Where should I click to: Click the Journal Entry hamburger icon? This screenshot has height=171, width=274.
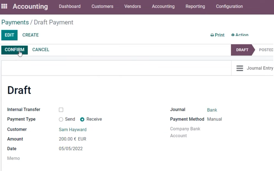click(x=240, y=68)
